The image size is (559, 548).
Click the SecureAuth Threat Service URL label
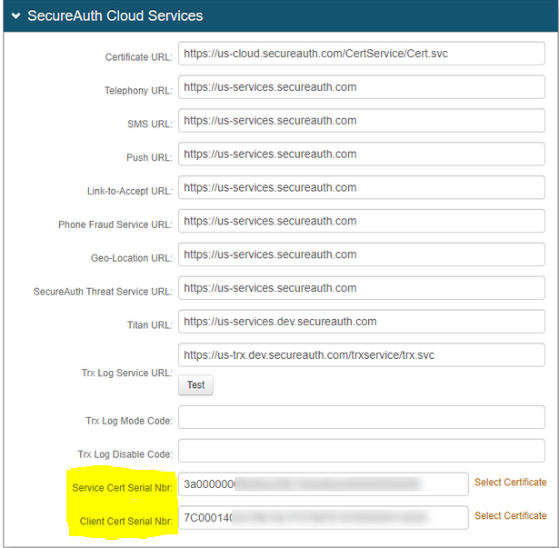tap(103, 292)
